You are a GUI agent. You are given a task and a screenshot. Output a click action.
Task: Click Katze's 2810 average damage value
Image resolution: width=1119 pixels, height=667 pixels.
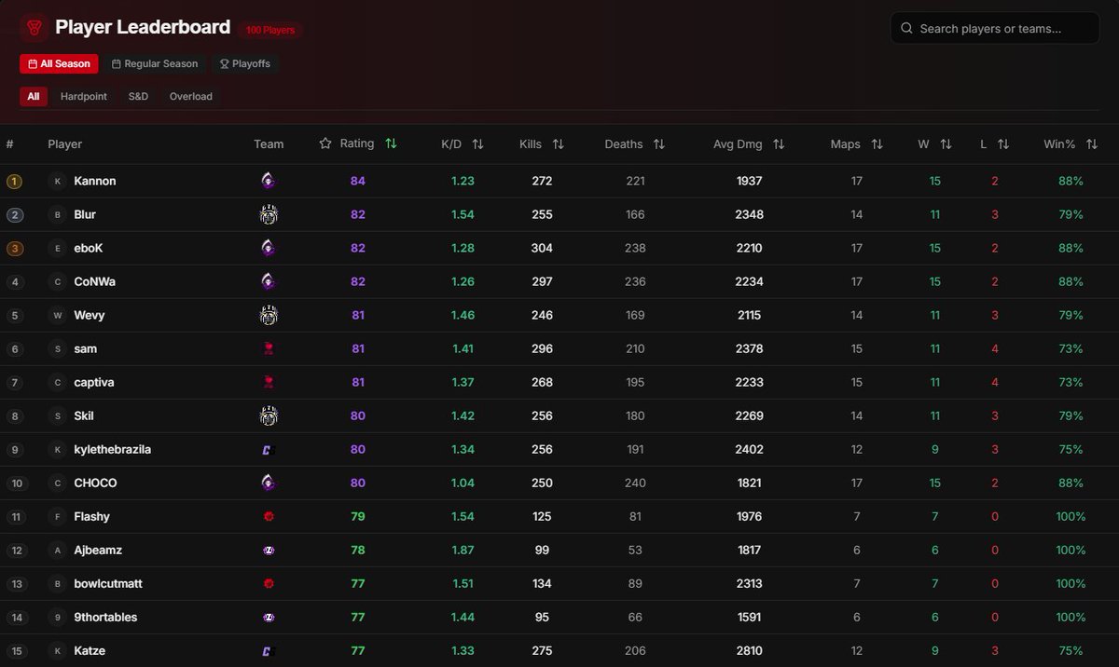749,650
